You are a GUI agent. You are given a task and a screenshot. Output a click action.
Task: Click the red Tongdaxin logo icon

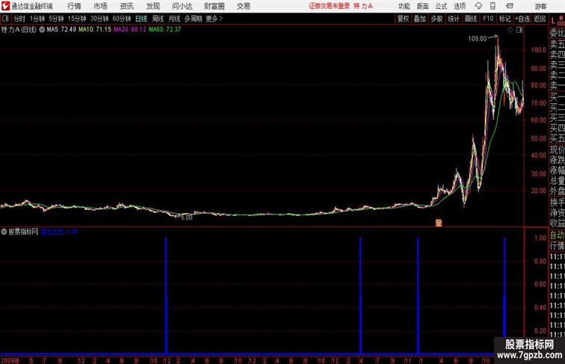pyautogui.click(x=5, y=6)
